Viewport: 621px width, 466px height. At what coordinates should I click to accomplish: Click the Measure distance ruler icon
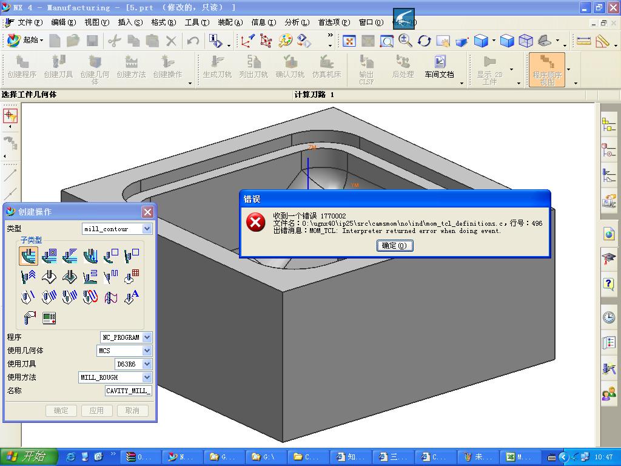coord(583,41)
